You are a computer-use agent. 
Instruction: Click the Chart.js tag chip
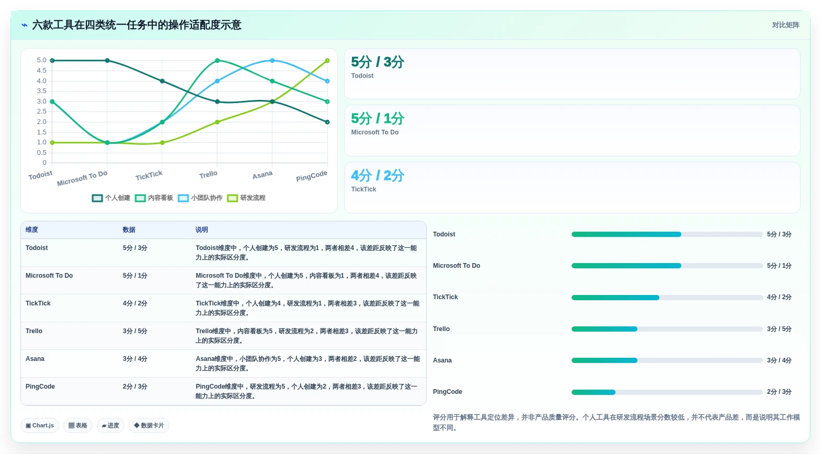[40, 426]
